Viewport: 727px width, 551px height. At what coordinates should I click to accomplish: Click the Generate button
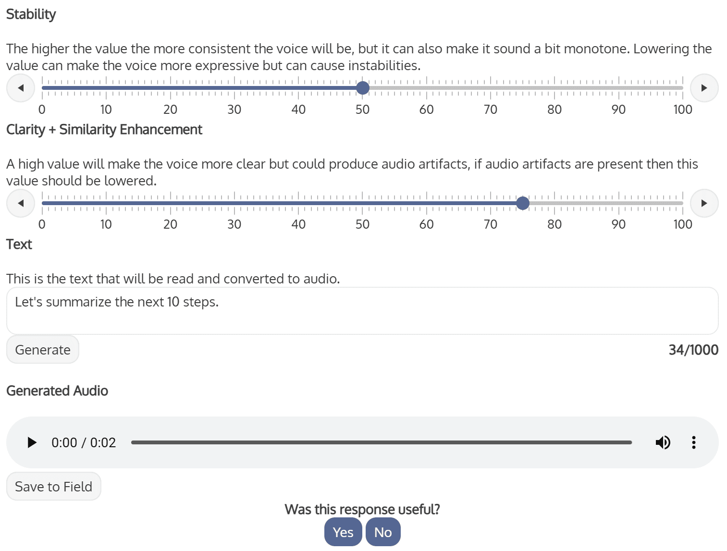coord(43,350)
